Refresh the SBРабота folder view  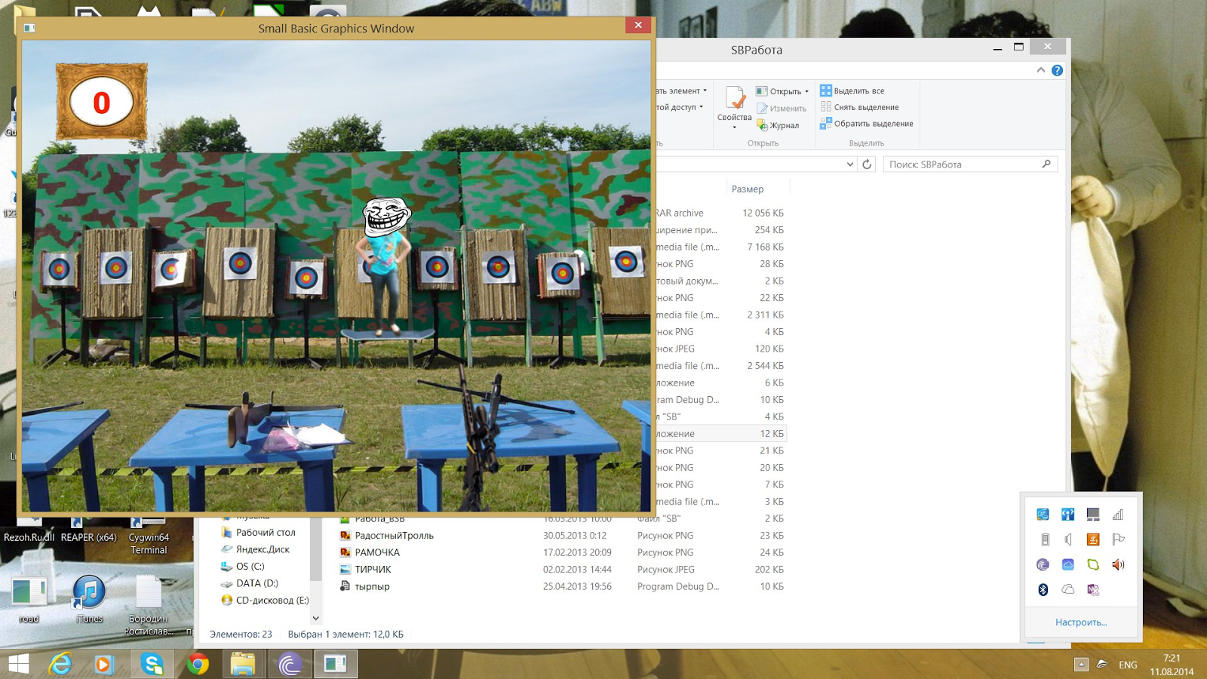click(x=868, y=164)
